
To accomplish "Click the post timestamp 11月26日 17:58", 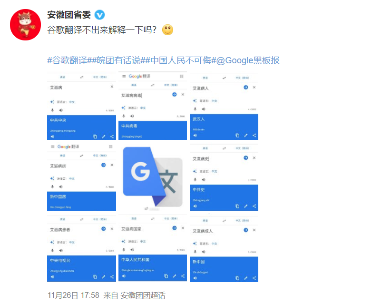I will pos(73,295).
